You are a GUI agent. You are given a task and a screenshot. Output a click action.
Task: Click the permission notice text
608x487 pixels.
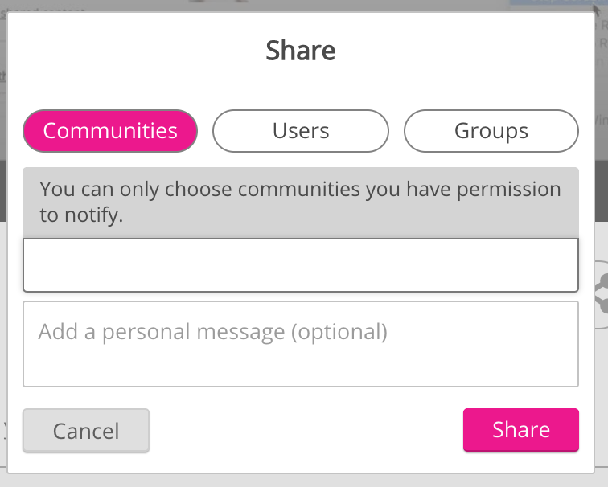(299, 202)
